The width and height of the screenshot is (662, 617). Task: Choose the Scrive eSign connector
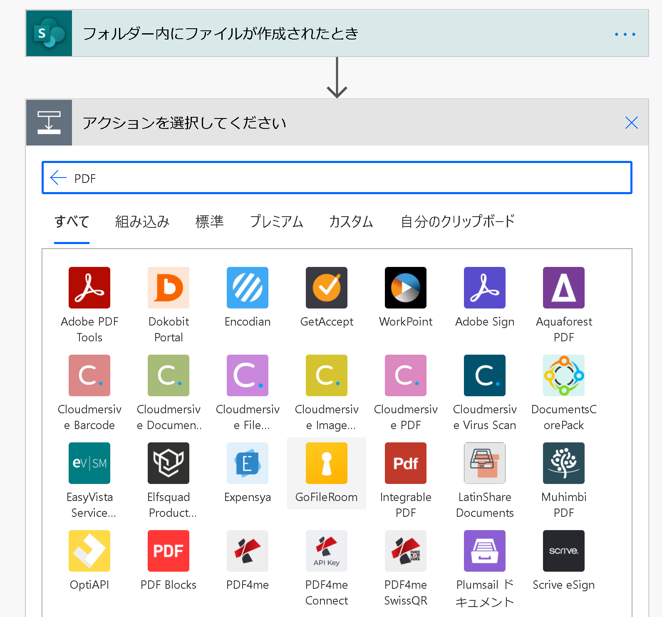564,551
